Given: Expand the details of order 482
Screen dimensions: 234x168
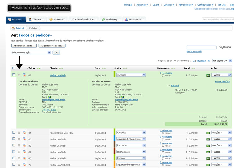Looking at the screenshot, I should coord(19,145).
